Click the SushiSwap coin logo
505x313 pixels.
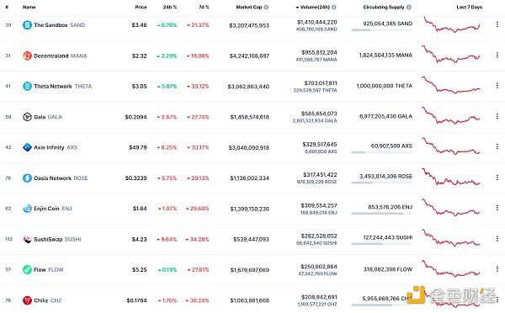click(x=27, y=239)
